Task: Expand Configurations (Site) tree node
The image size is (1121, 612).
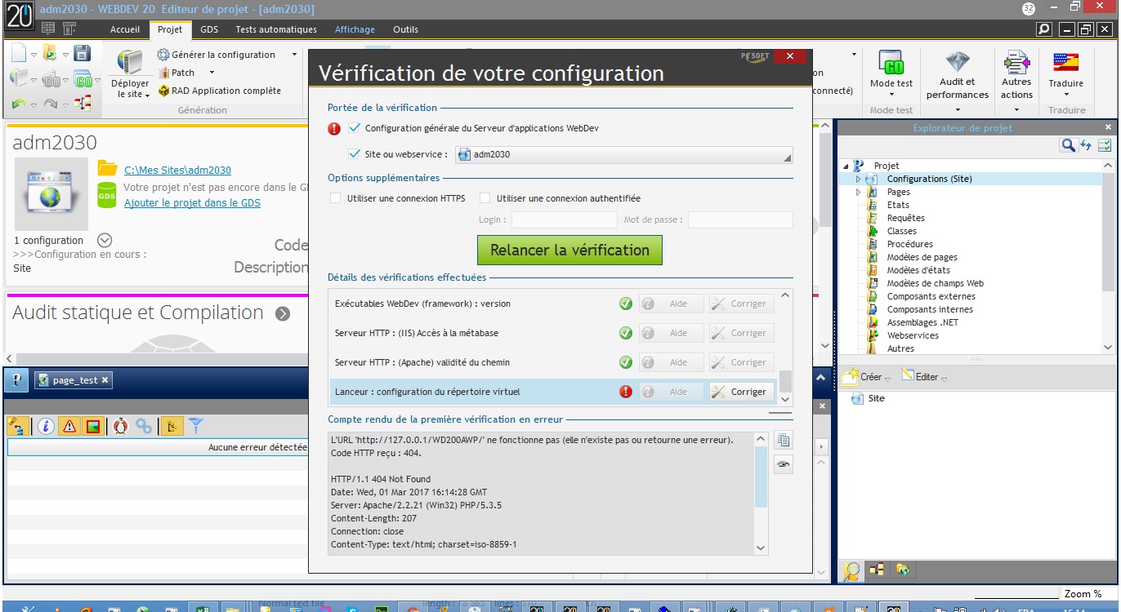Action: (858, 179)
